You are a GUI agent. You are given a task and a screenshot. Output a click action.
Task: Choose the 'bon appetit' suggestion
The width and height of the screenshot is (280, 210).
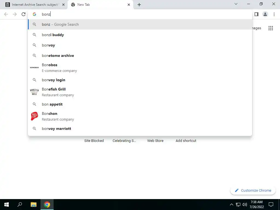(140, 104)
